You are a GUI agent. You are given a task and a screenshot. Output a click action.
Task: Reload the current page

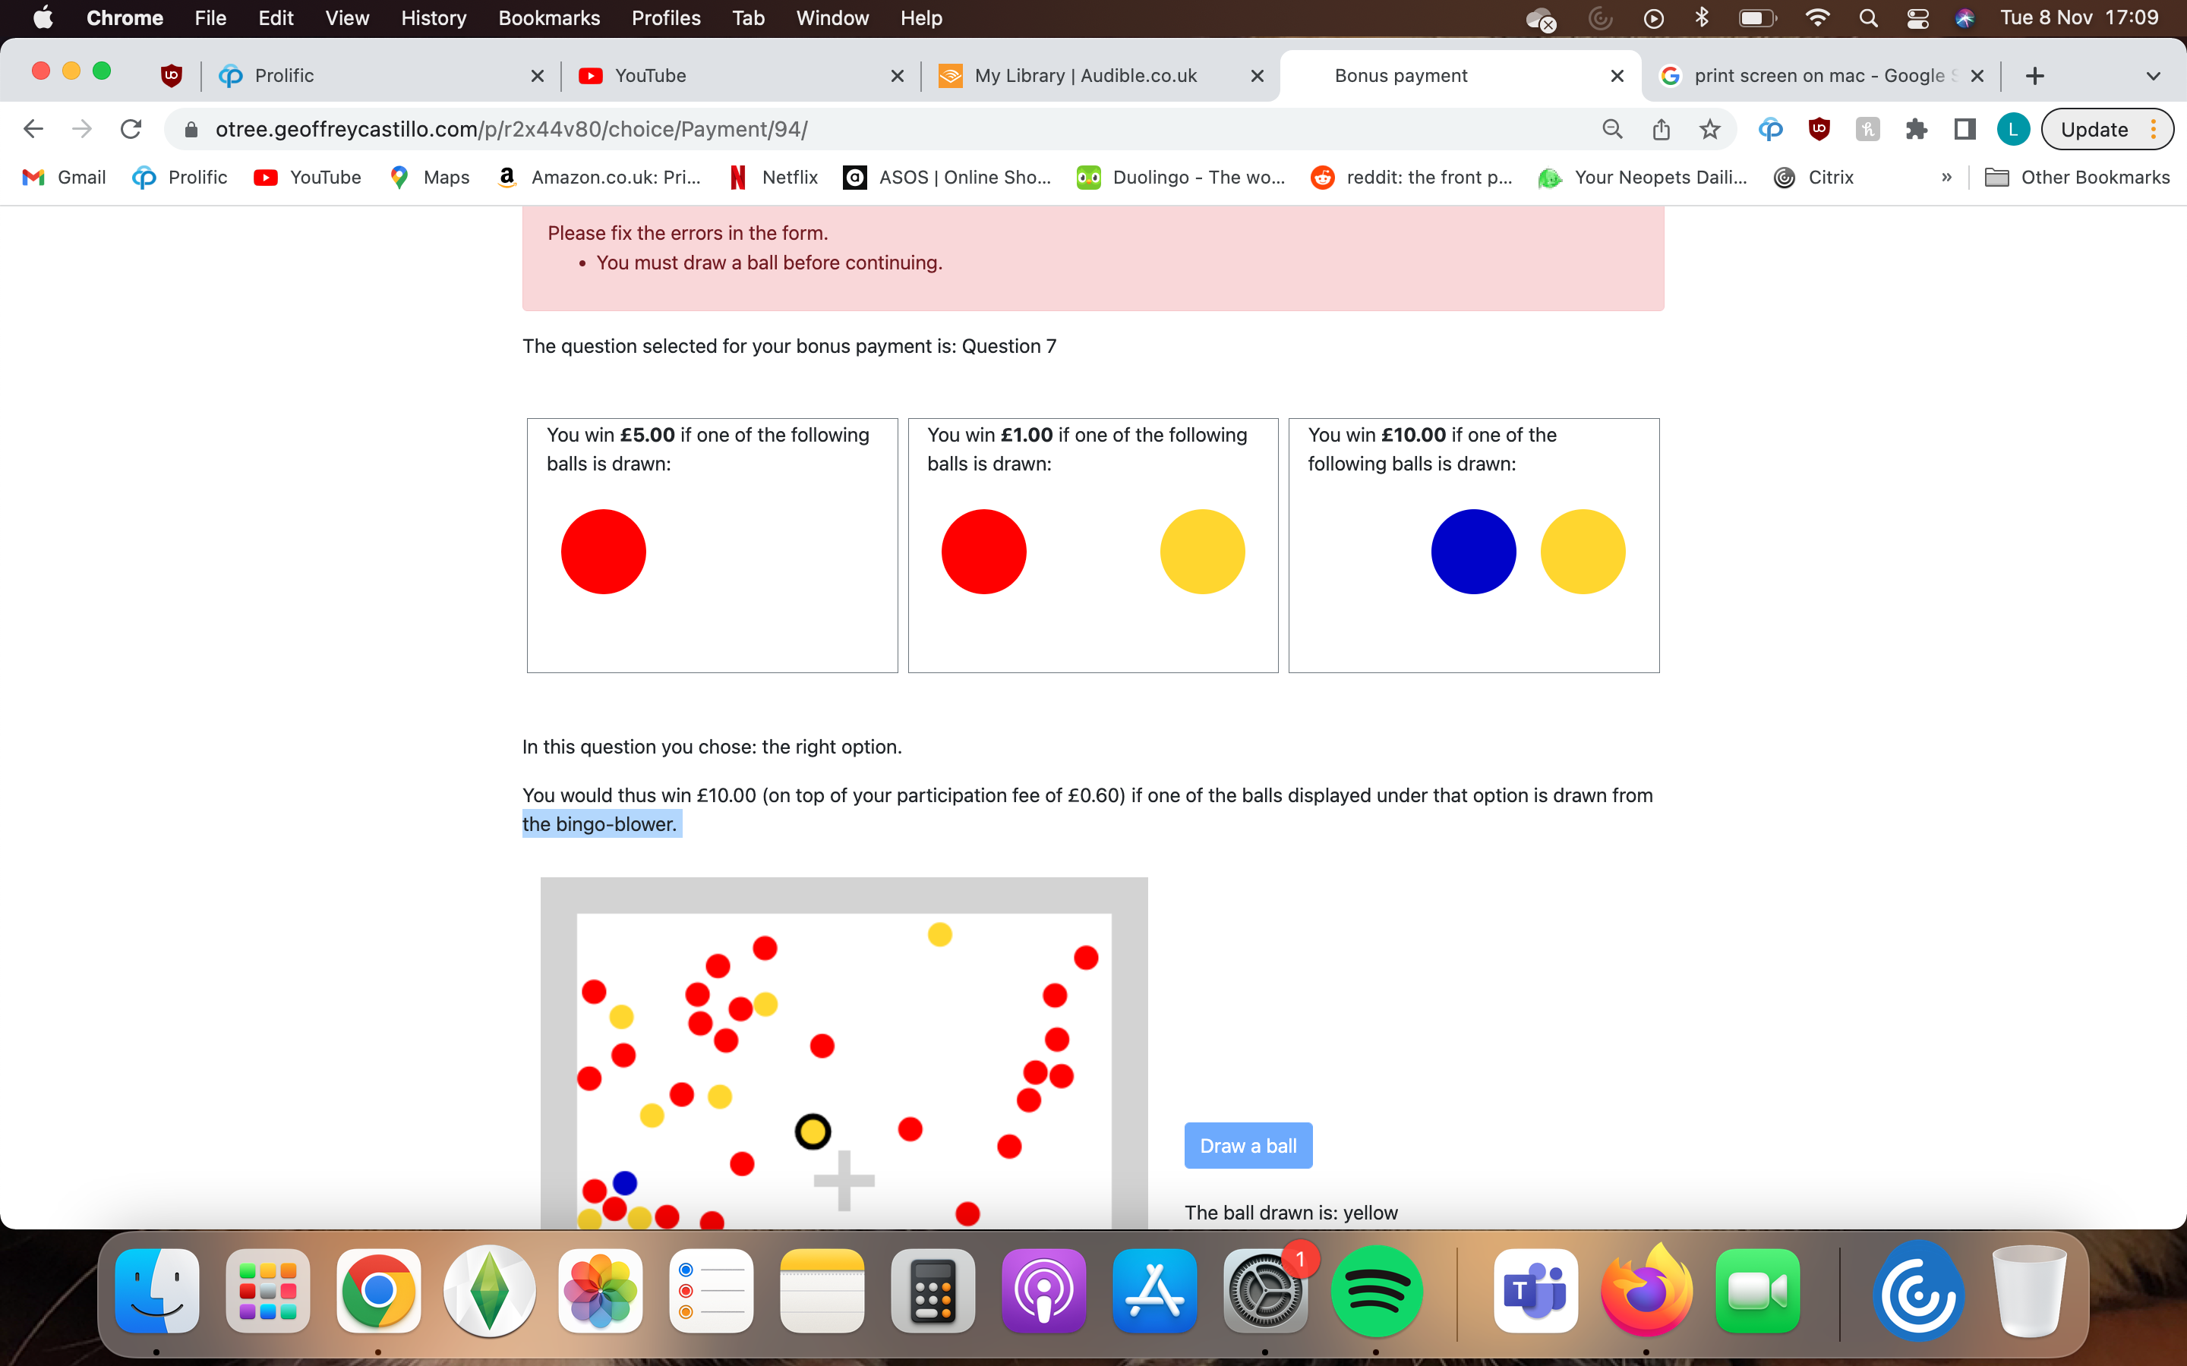131,129
